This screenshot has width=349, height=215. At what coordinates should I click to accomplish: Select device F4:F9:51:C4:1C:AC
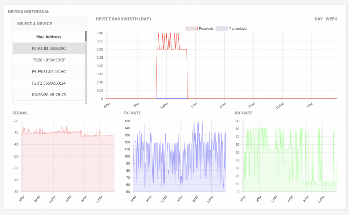click(49, 71)
